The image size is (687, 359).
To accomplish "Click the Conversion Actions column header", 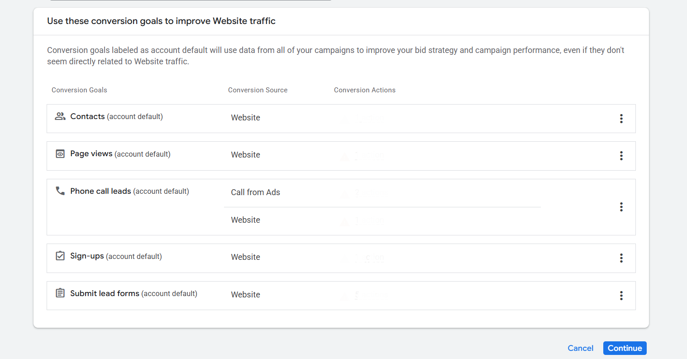I will 364,90.
